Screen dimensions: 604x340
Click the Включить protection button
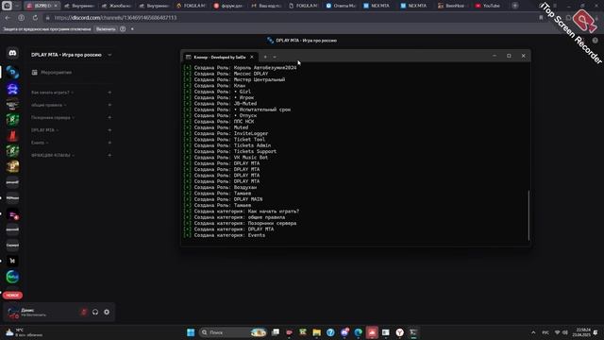(x=106, y=29)
